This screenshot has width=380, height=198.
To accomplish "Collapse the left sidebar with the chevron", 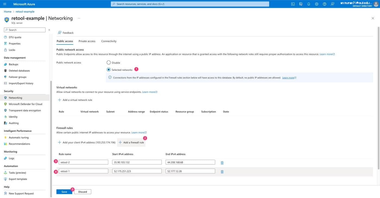I will pos(49,30).
